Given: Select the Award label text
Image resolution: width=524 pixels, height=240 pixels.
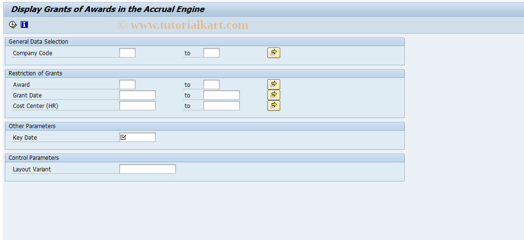Looking at the screenshot, I should pyautogui.click(x=21, y=85).
